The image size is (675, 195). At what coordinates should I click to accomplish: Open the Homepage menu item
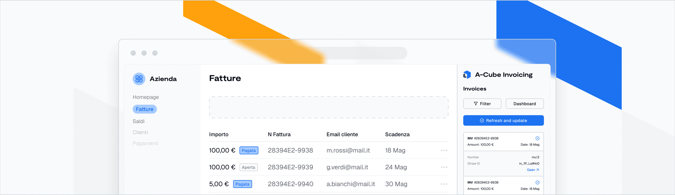point(146,97)
